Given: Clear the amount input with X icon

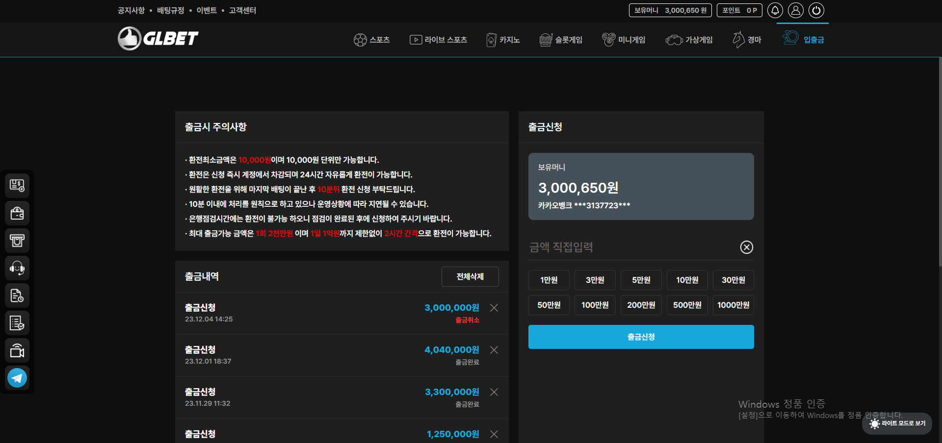Looking at the screenshot, I should tap(746, 247).
